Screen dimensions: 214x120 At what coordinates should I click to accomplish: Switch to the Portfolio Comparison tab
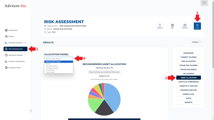188,82
